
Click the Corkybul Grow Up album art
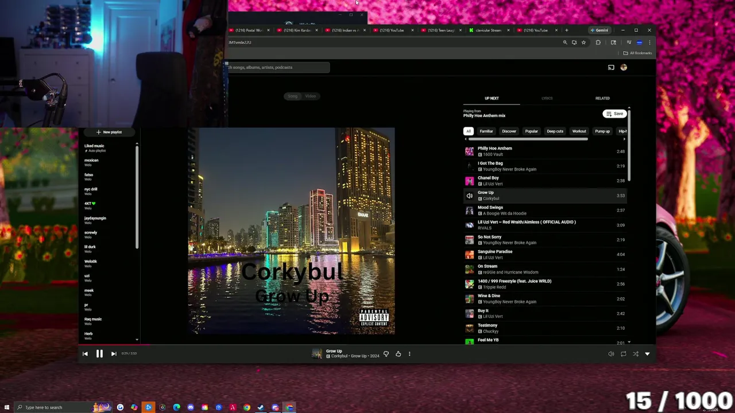tap(291, 231)
